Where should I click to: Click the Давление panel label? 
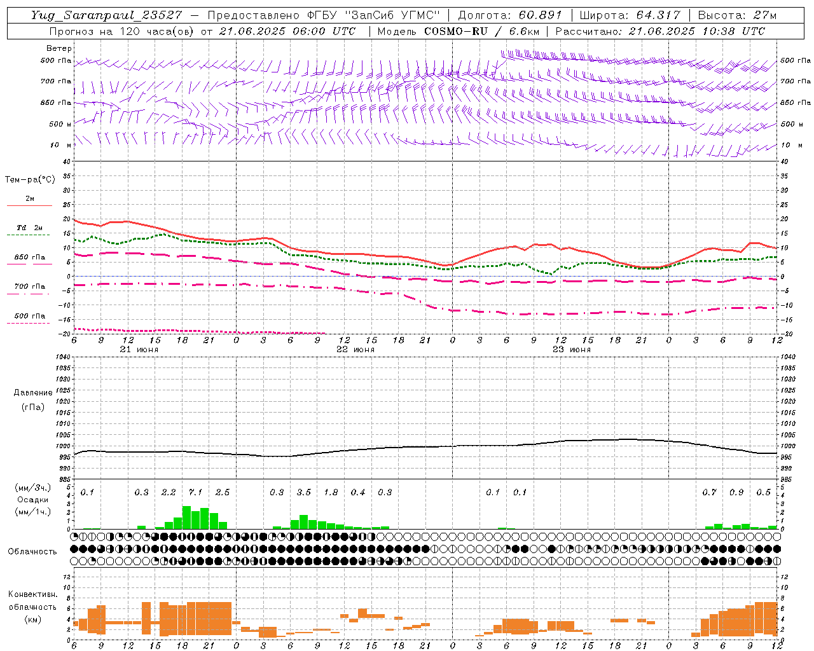click(33, 393)
